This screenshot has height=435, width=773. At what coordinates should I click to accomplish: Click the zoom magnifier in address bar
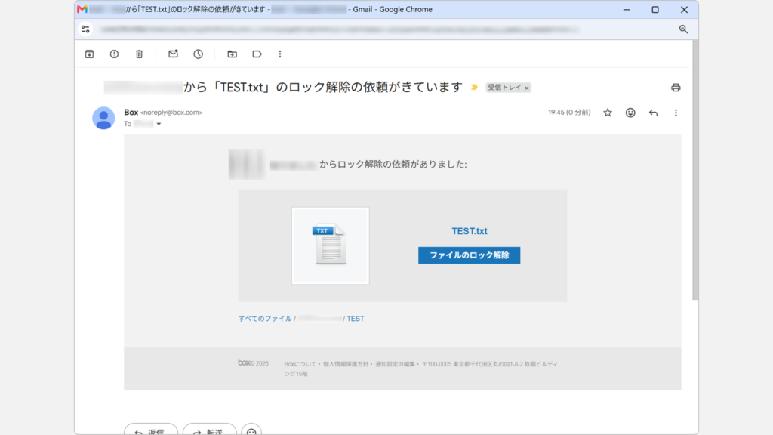click(x=683, y=29)
